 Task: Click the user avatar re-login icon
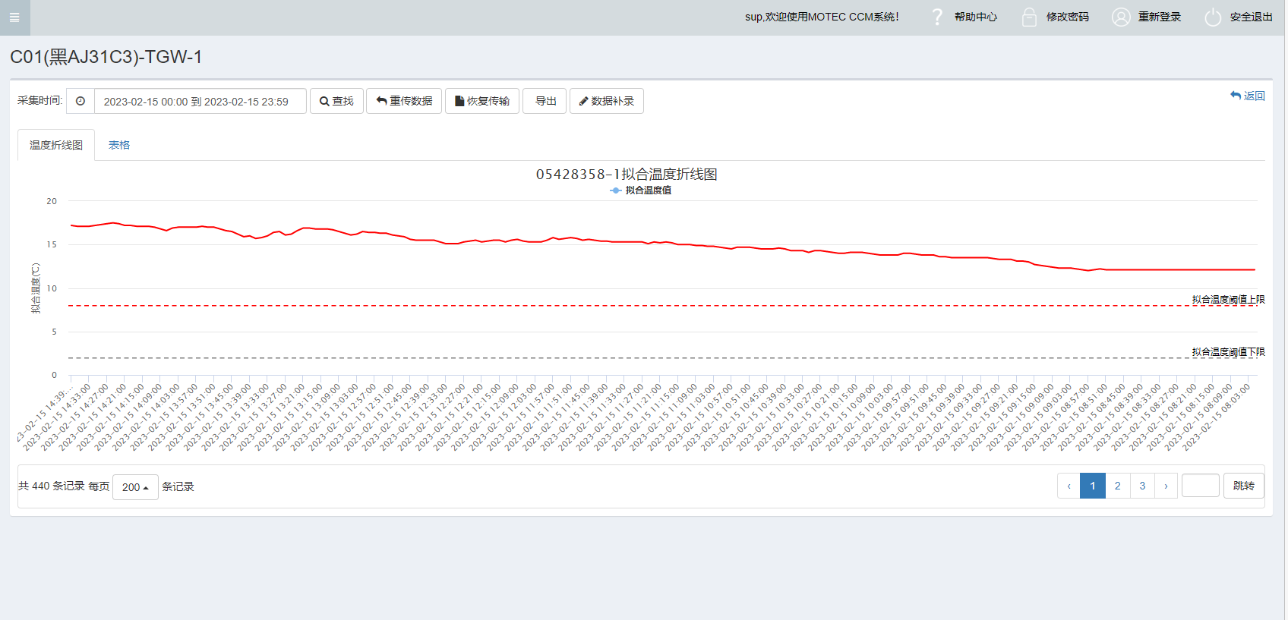[x=1120, y=17]
